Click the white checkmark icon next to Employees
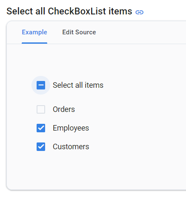This screenshot has width=186, height=198. [x=41, y=128]
